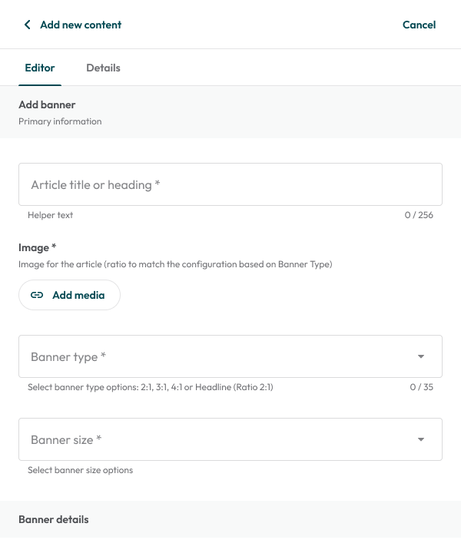Click the Helper text under the title field

pos(51,215)
